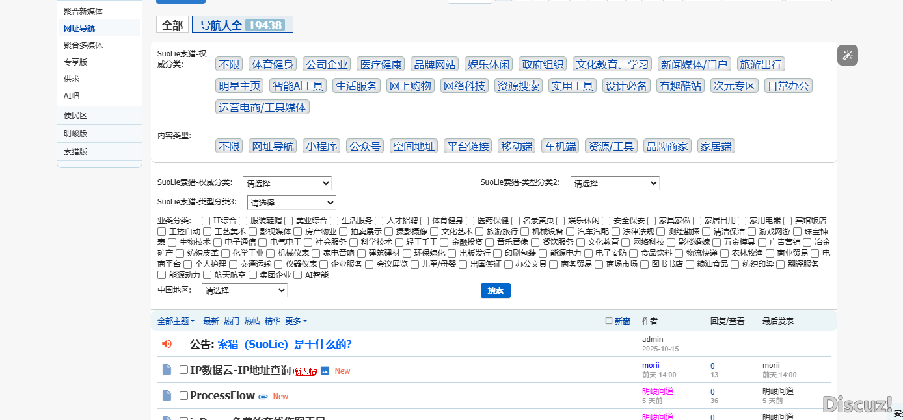Viewport: 903px width, 420px height.
Task: Click the document icon beside ProcessFlow thread
Action: pos(167,395)
